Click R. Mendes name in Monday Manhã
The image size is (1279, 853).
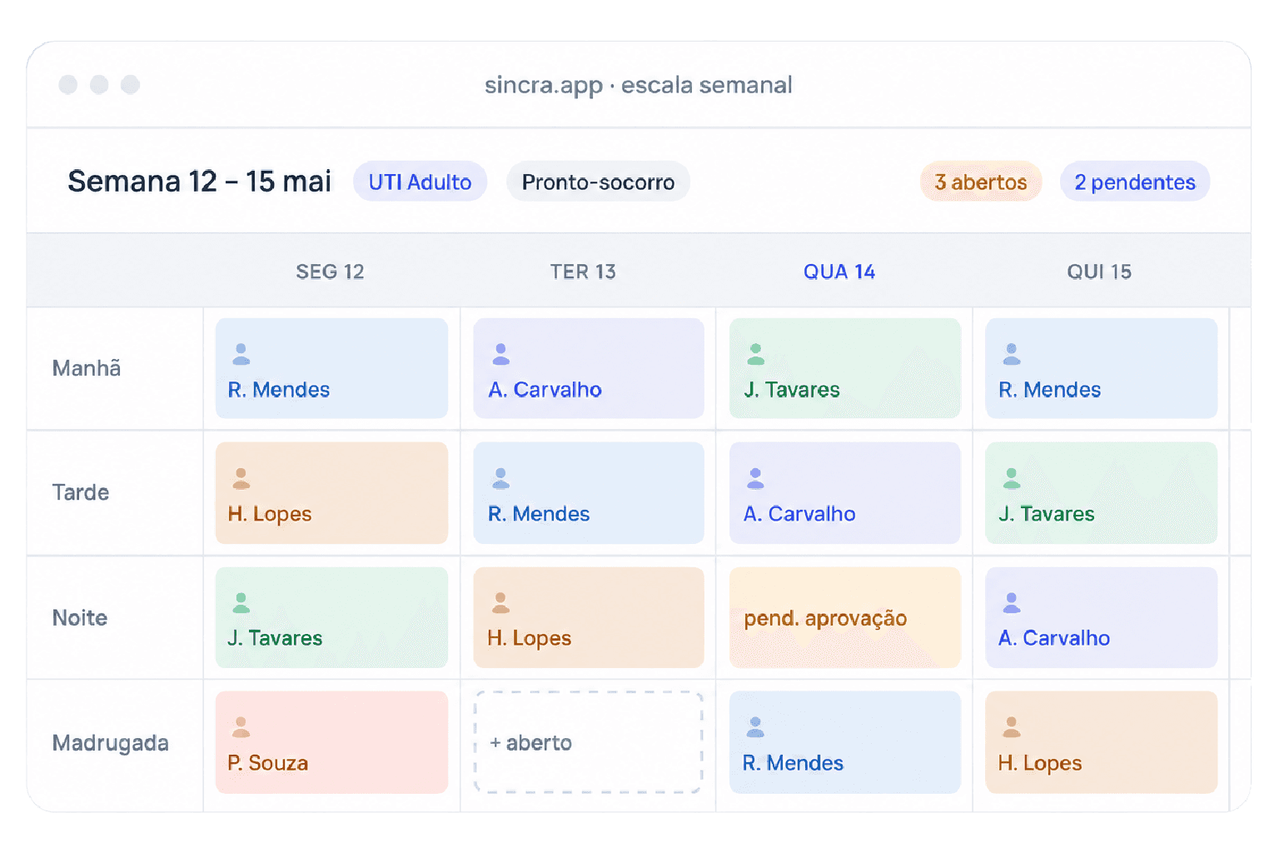[279, 390]
